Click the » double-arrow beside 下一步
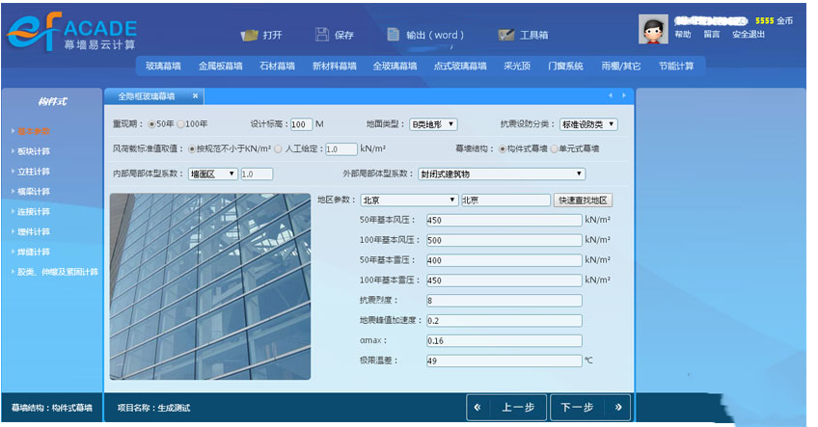The height and width of the screenshot is (427, 818). click(618, 407)
